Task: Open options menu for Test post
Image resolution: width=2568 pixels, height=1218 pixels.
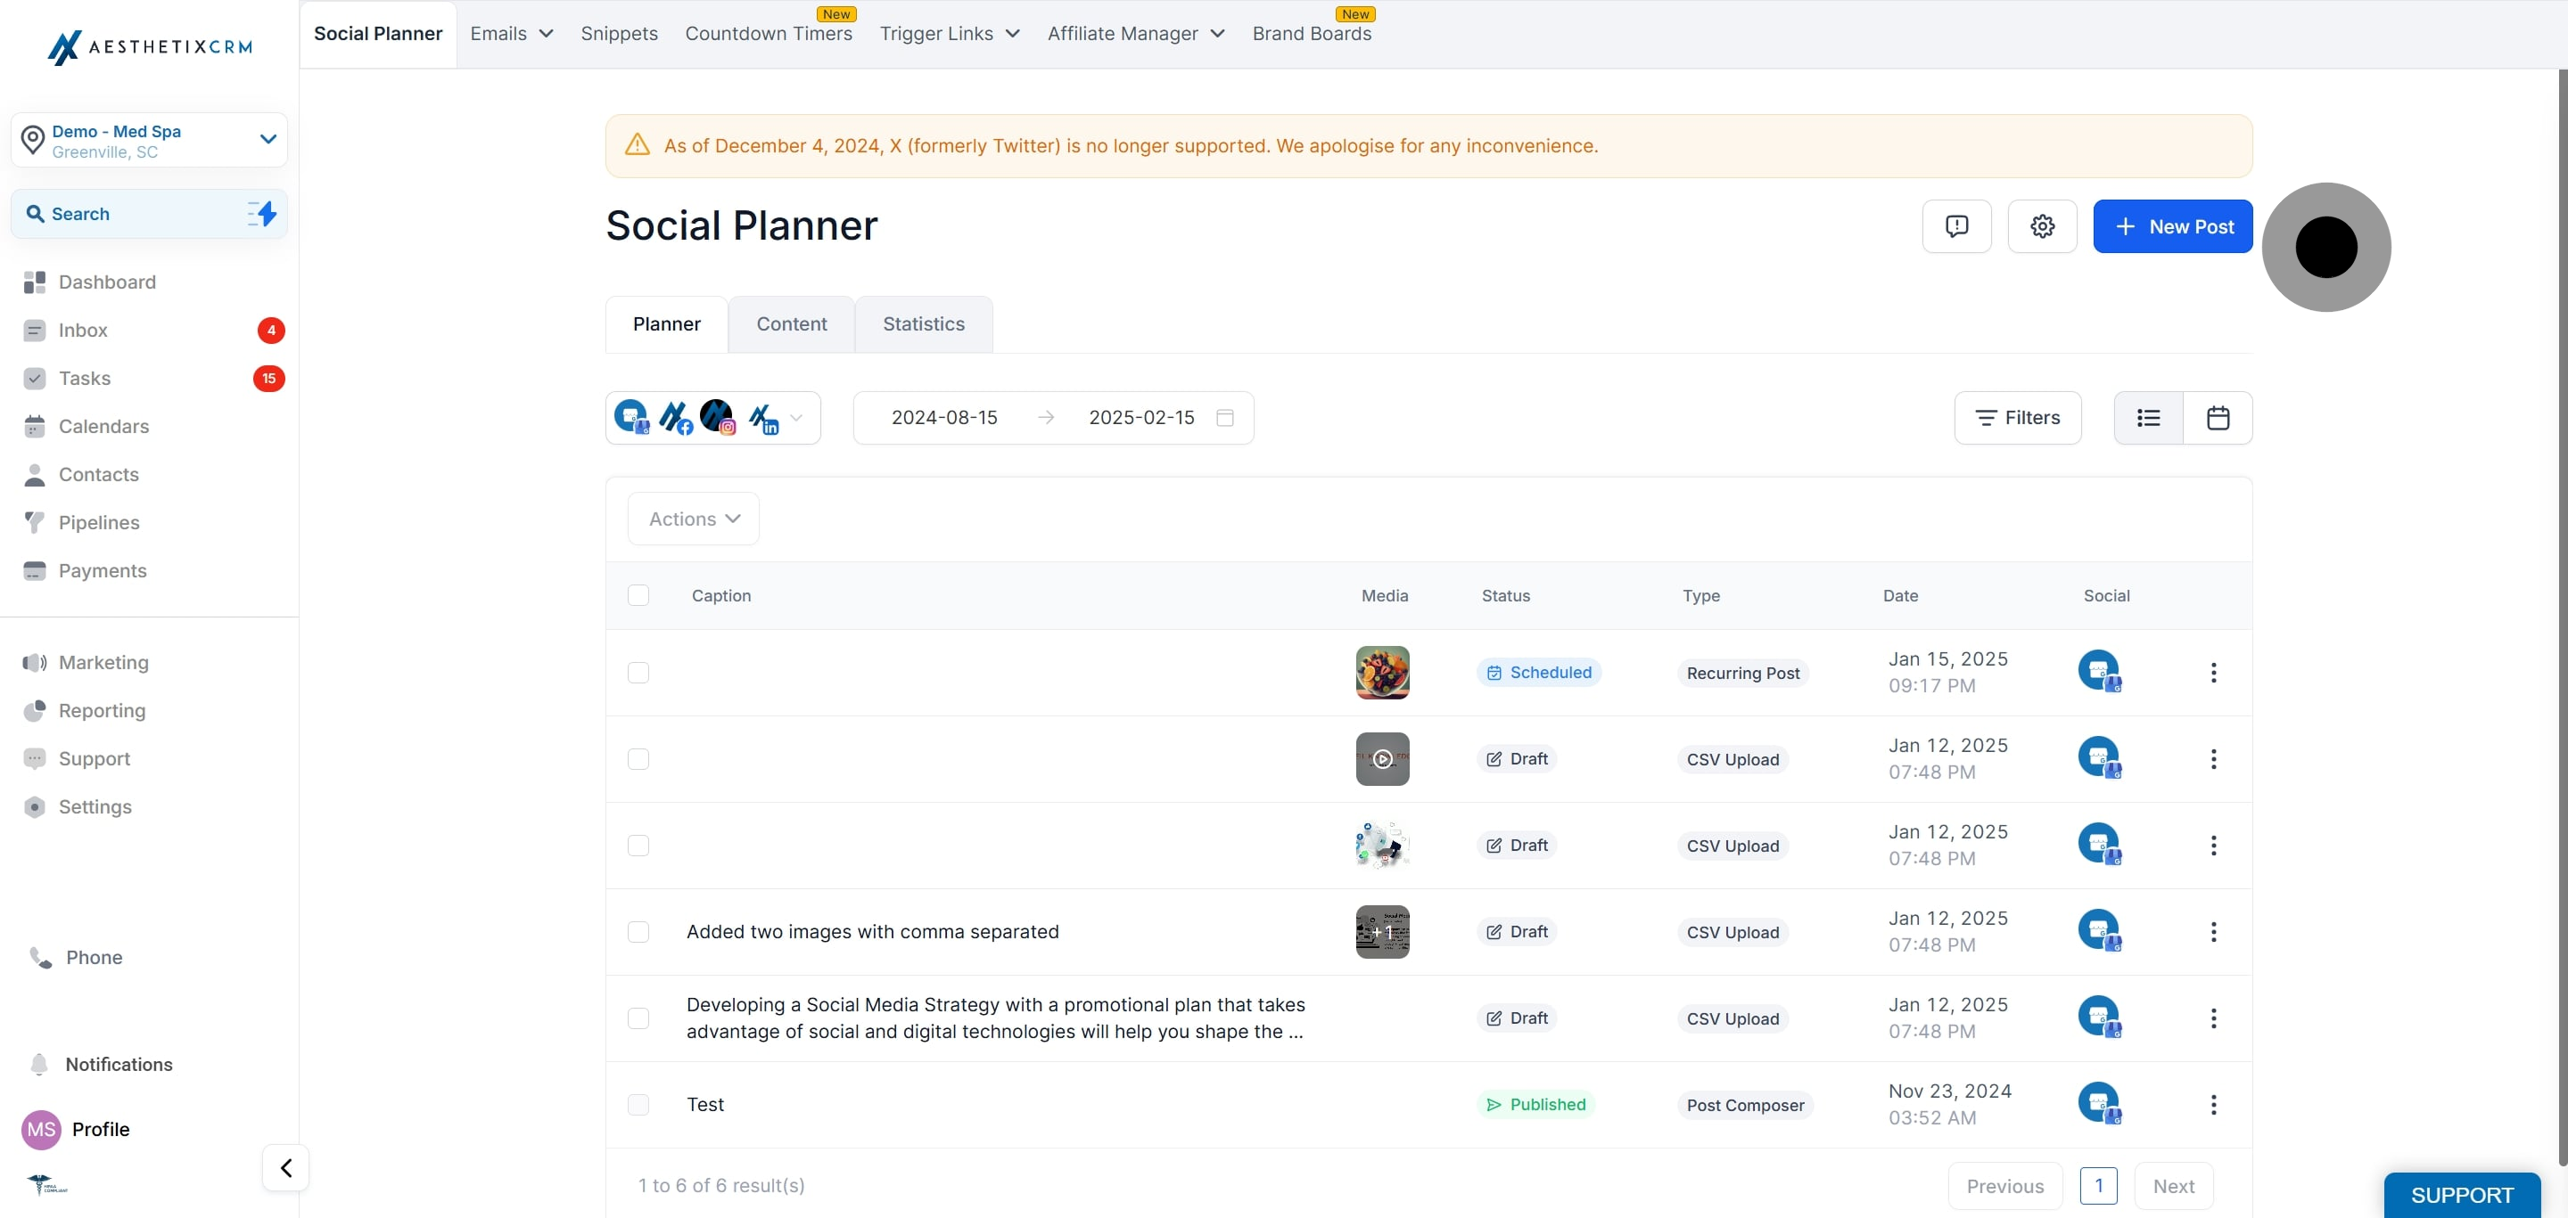Action: [x=2213, y=1105]
